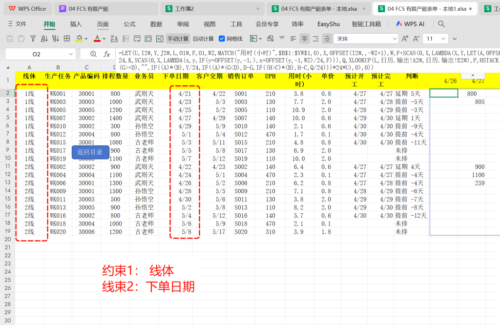The image size is (500, 325).
Task: Open the 会员专享 tab
Action: coord(267,24)
